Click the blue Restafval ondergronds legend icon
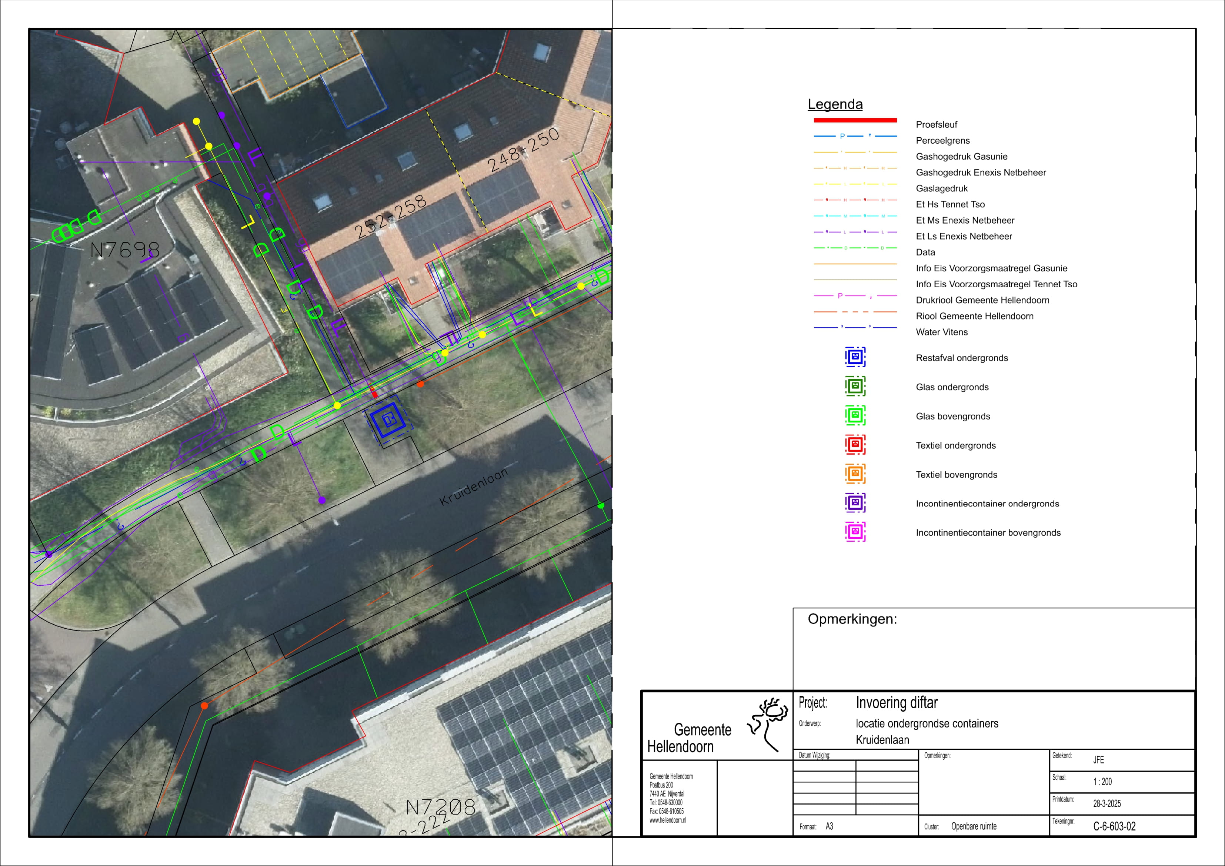The height and width of the screenshot is (866, 1225). [x=855, y=357]
